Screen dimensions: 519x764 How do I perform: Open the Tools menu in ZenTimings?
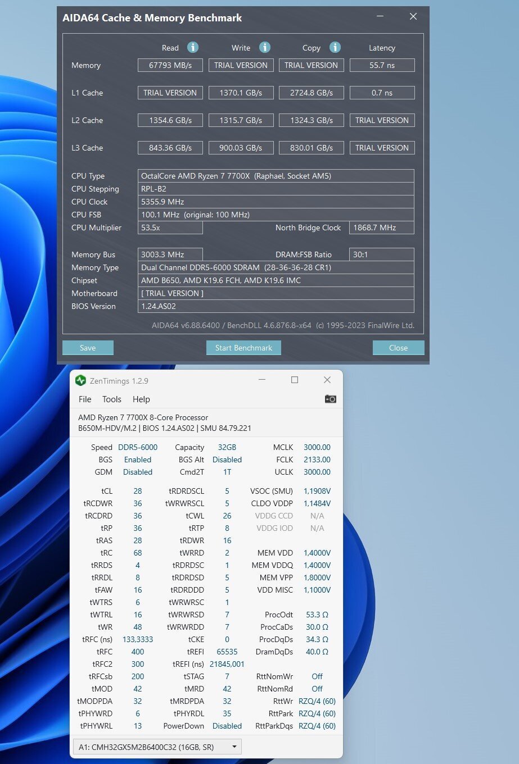pyautogui.click(x=111, y=399)
